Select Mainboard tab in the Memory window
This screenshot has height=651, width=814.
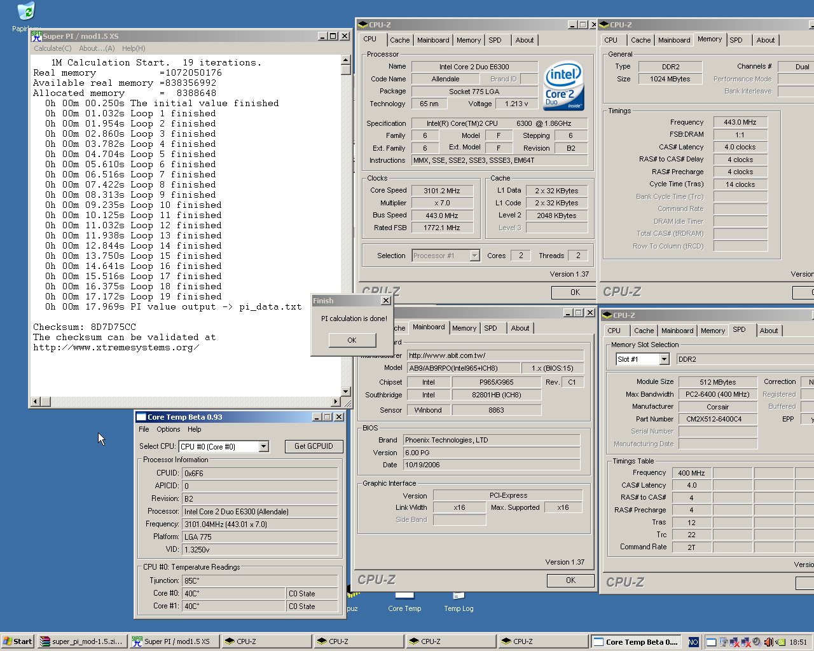coord(674,40)
